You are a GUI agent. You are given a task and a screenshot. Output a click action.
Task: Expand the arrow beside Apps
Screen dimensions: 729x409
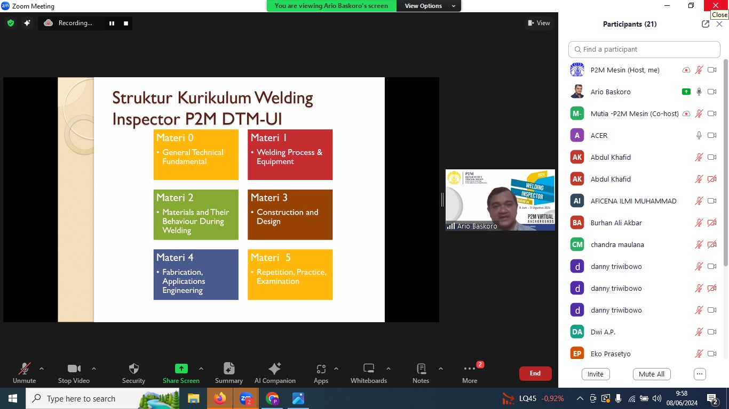[336, 369]
